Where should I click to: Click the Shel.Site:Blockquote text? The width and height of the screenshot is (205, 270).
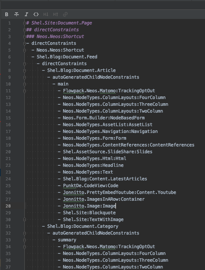[x=89, y=213]
